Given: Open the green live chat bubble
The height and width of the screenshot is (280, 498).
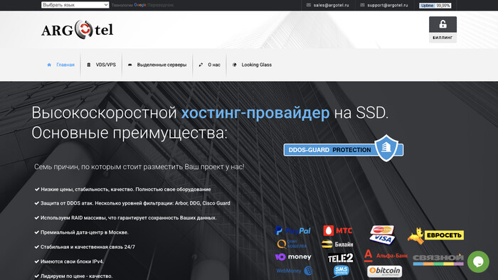Looking at the screenshot, I should (478, 262).
